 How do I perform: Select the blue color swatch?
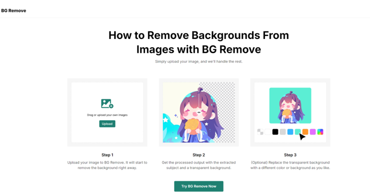tap(290, 132)
